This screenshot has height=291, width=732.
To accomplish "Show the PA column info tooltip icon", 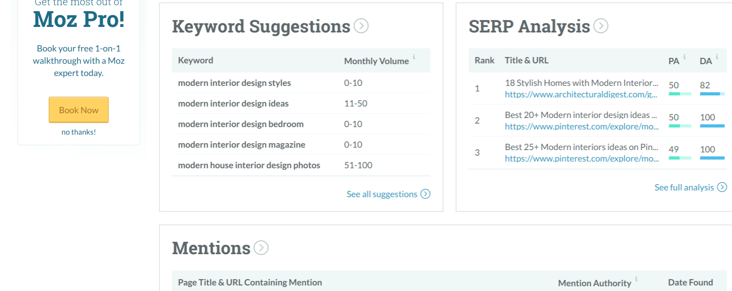I will (x=684, y=57).
